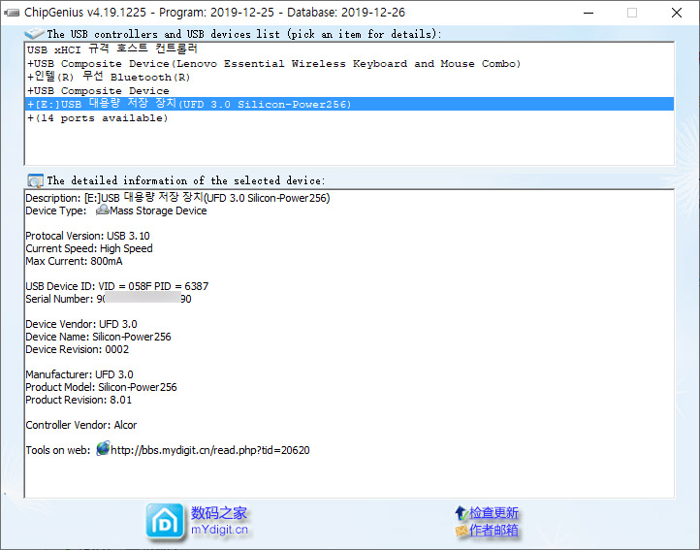
Task: Click the Product Revision: 8.01 line
Action: click(79, 400)
